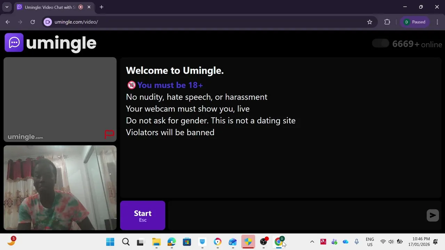The image size is (445, 250).
Task: Click the speaker volume tray icon
Action: pyautogui.click(x=391, y=242)
